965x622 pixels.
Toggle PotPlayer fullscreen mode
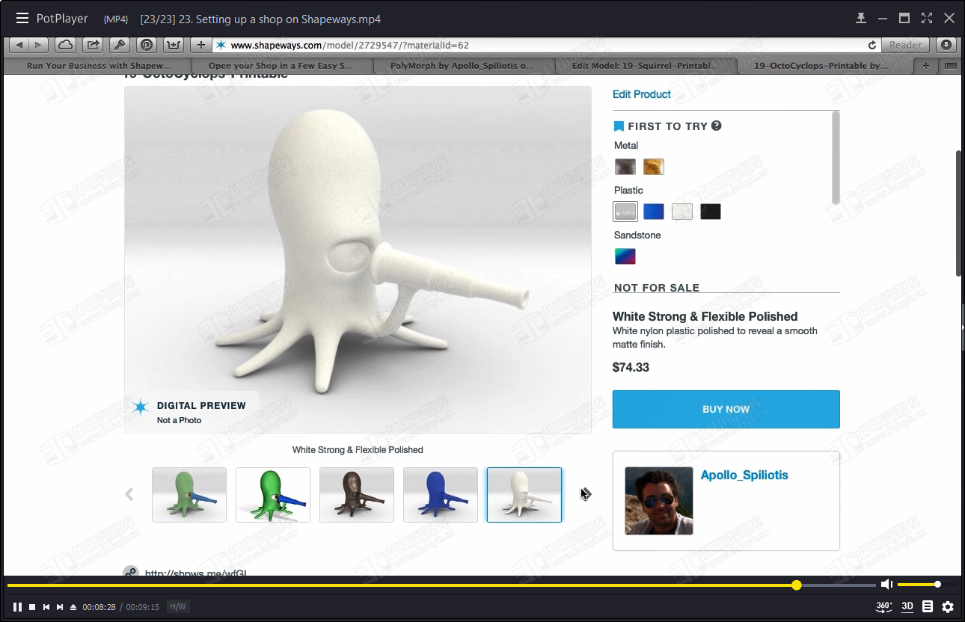pyautogui.click(x=927, y=18)
